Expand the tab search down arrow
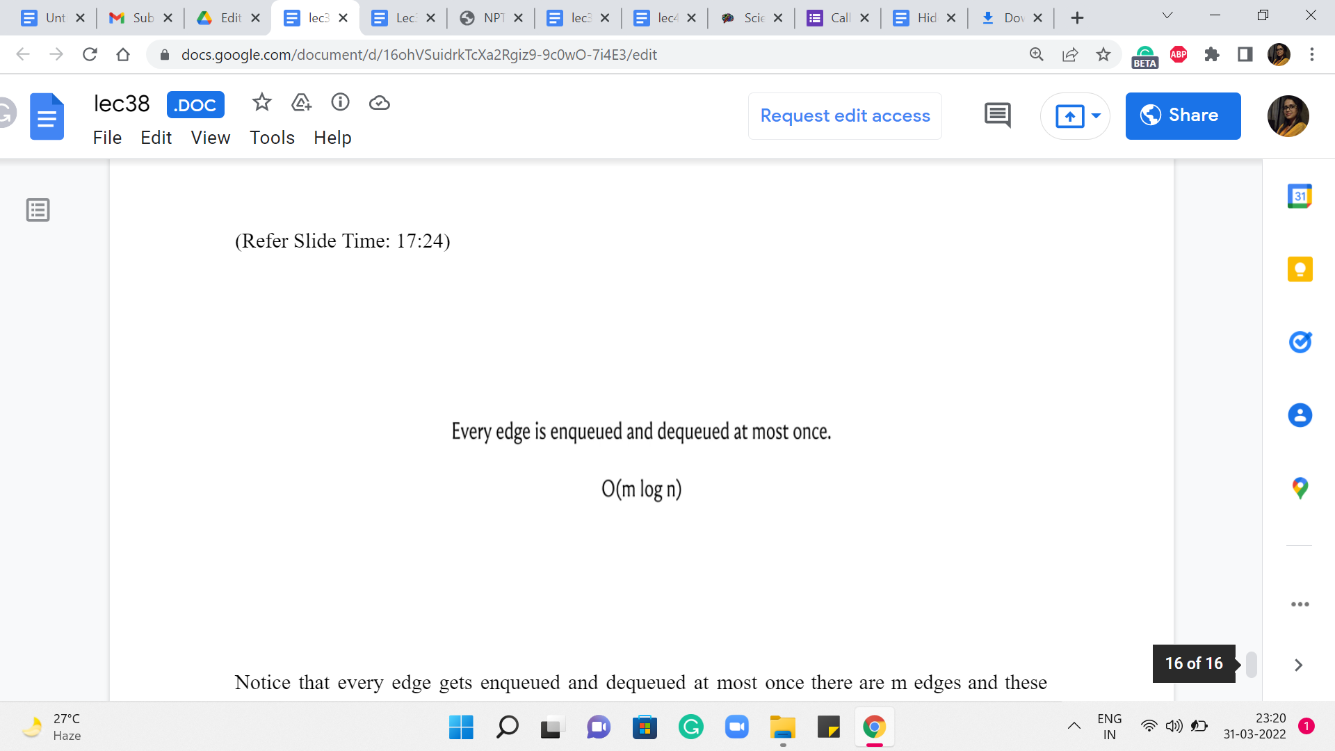The height and width of the screenshot is (751, 1335). 1167,15
